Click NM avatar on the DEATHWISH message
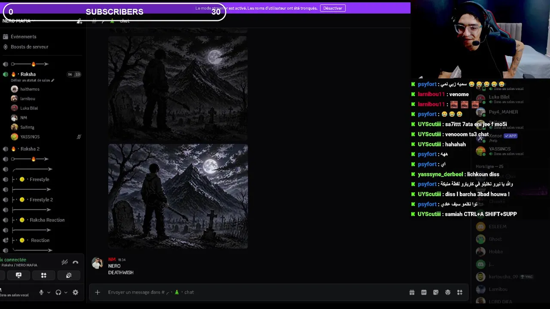The height and width of the screenshot is (309, 550). click(98, 264)
